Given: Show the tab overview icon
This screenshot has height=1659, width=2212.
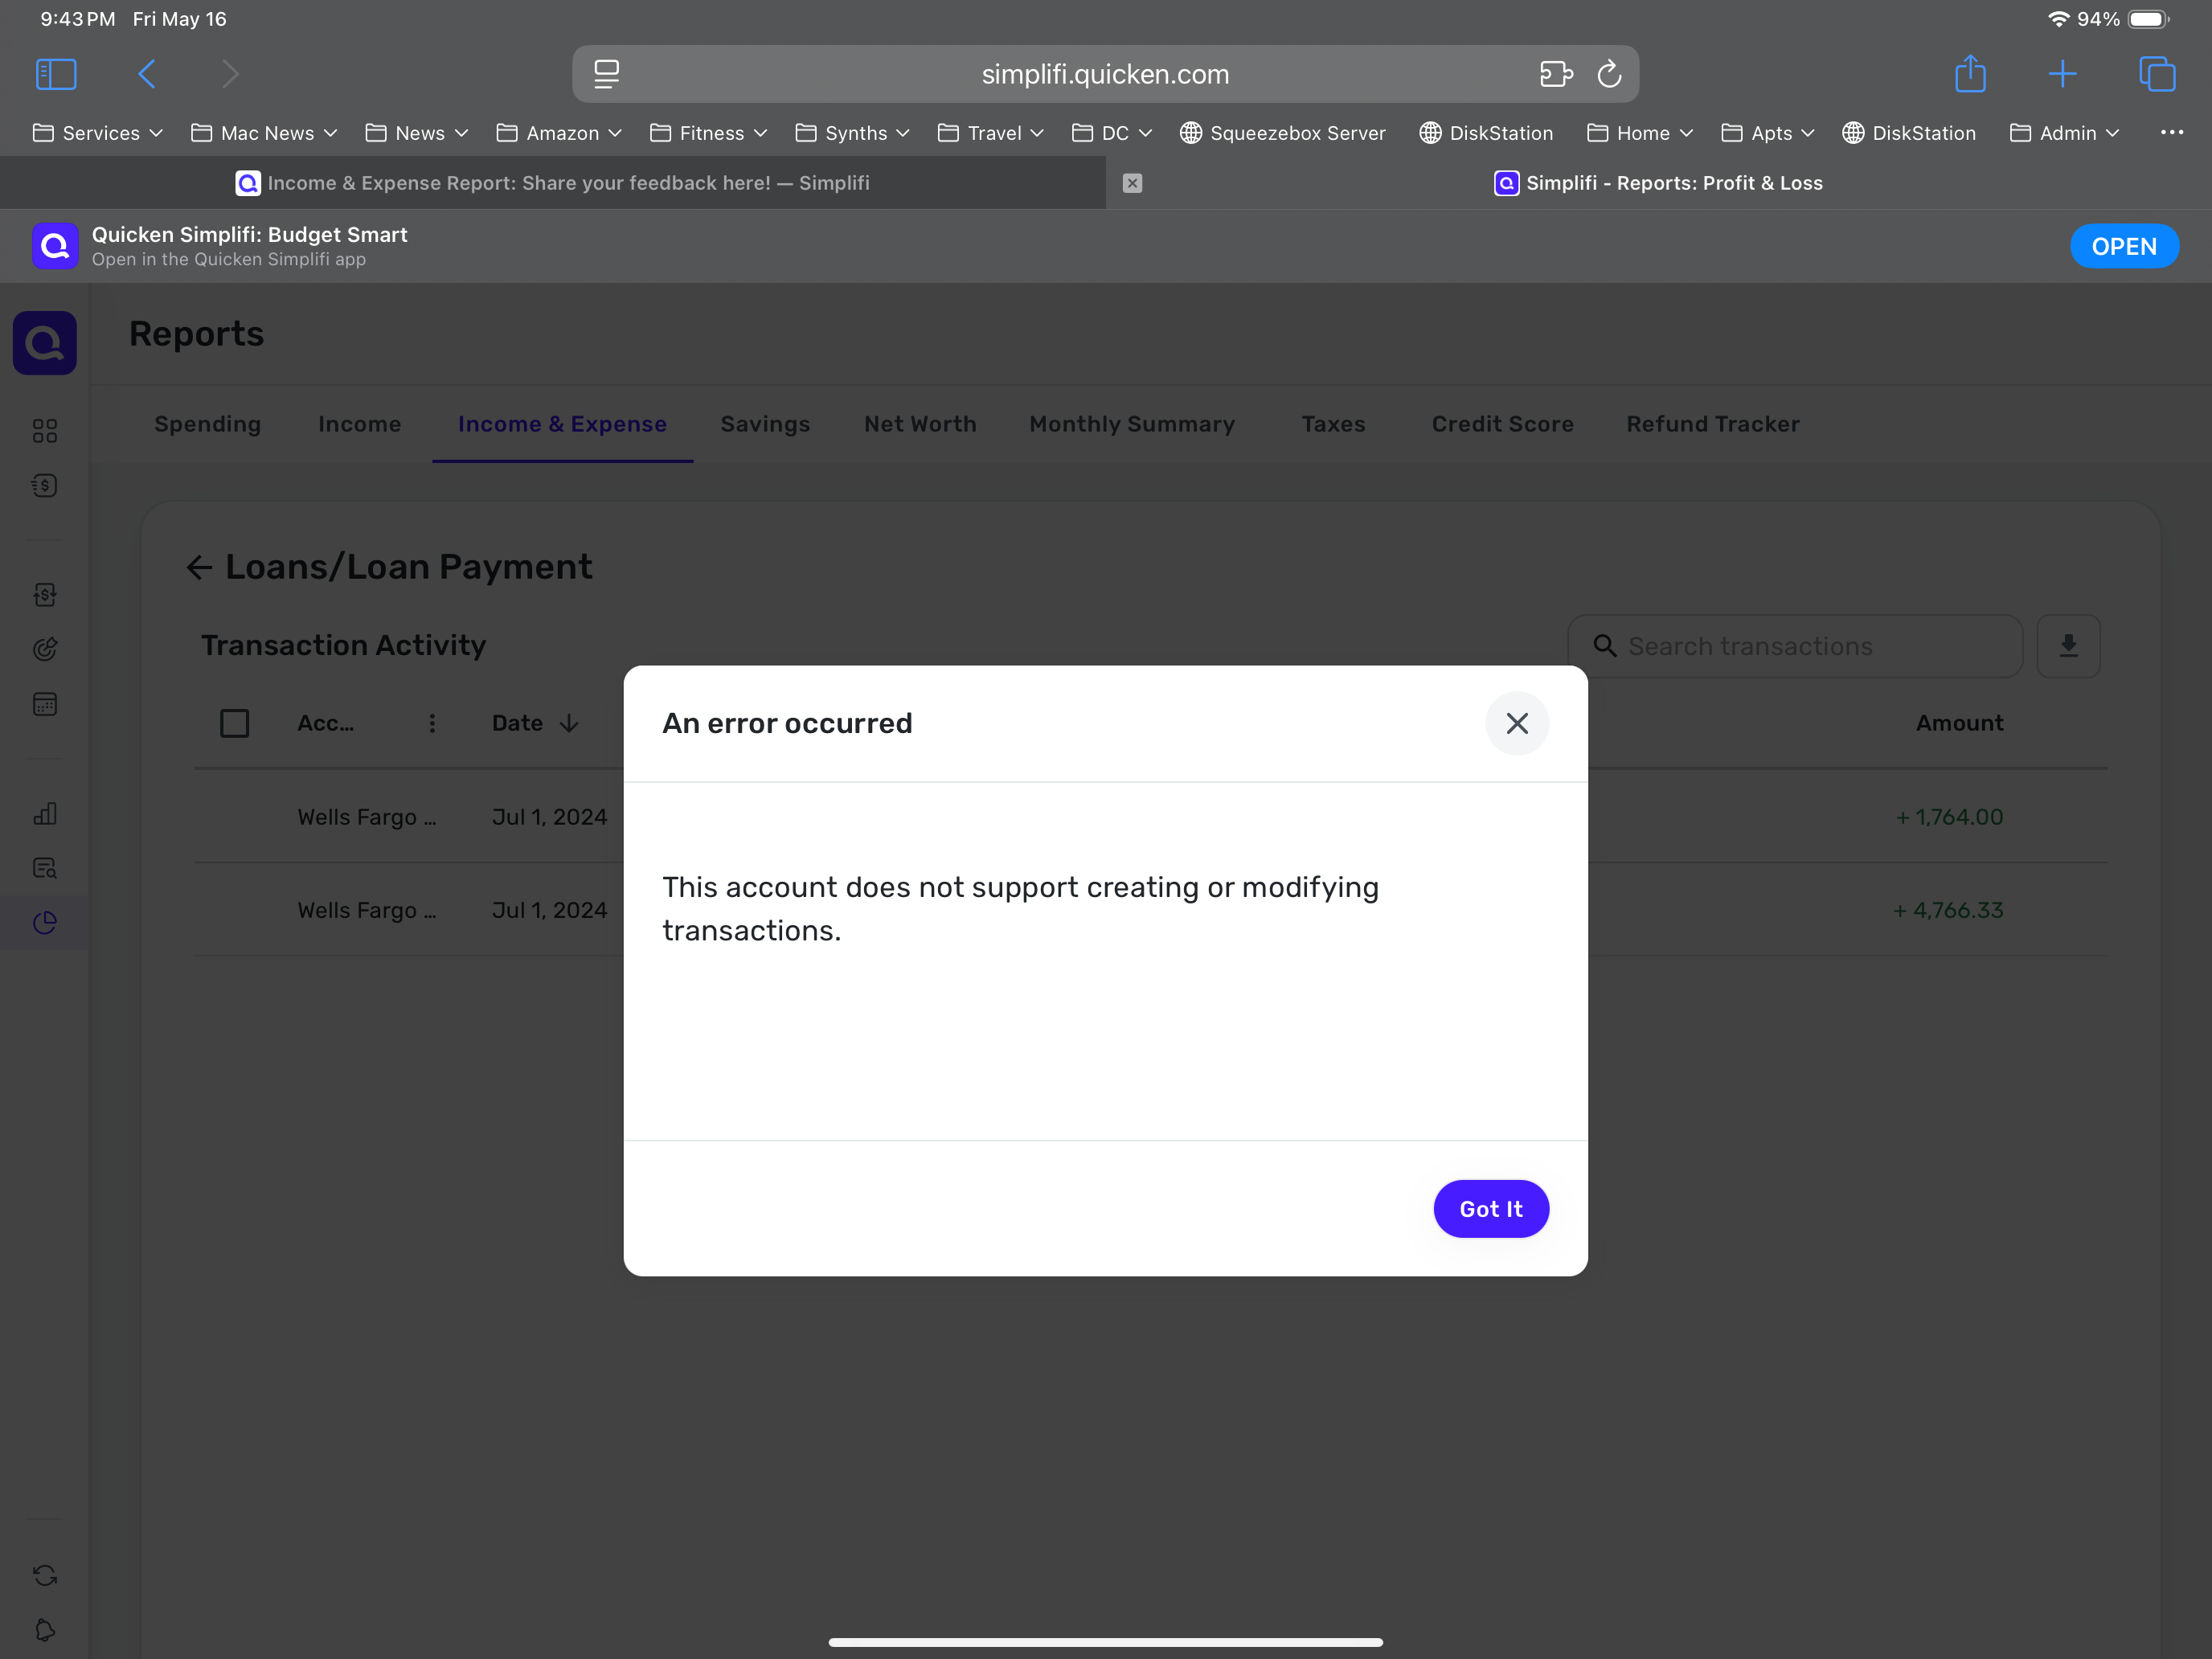Looking at the screenshot, I should (x=2157, y=74).
